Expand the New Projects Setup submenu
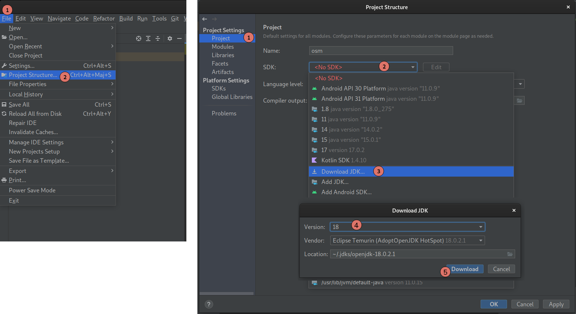Image resolution: width=576 pixels, height=314 pixels. [58, 151]
